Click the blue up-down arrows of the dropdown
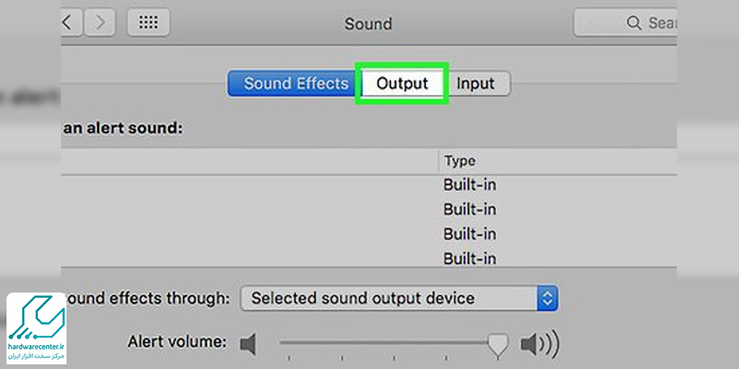Viewport: 739px width, 369px height. click(x=547, y=298)
